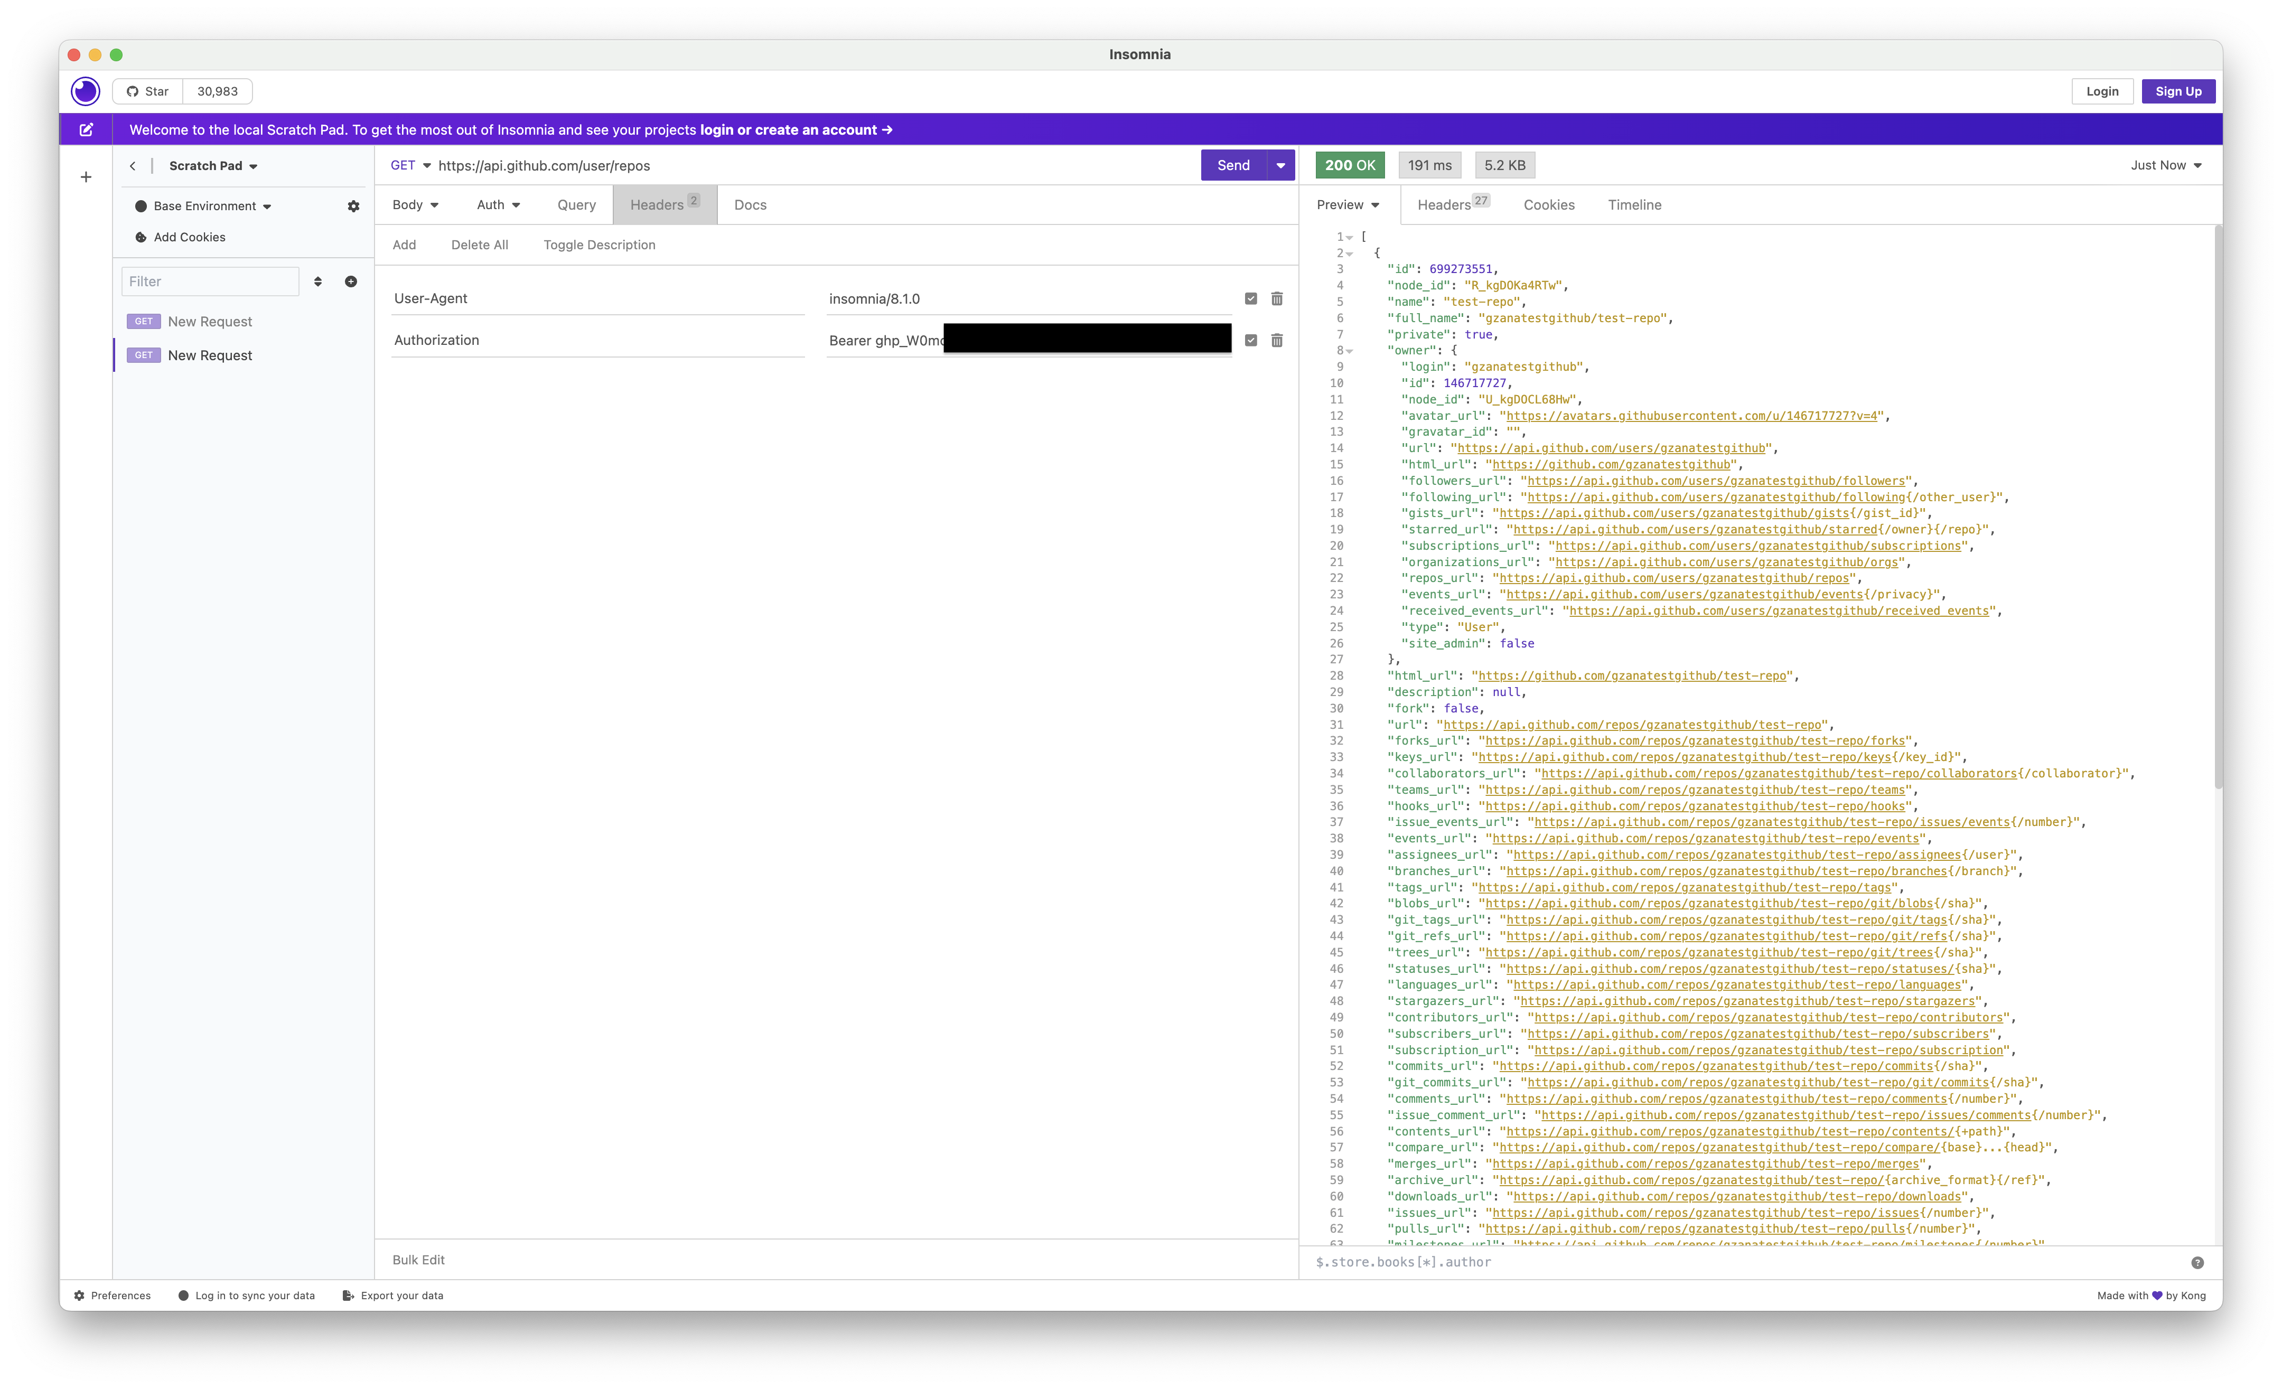Open the sort order icon beside Filter
This screenshot has width=2282, height=1389.
coord(317,281)
